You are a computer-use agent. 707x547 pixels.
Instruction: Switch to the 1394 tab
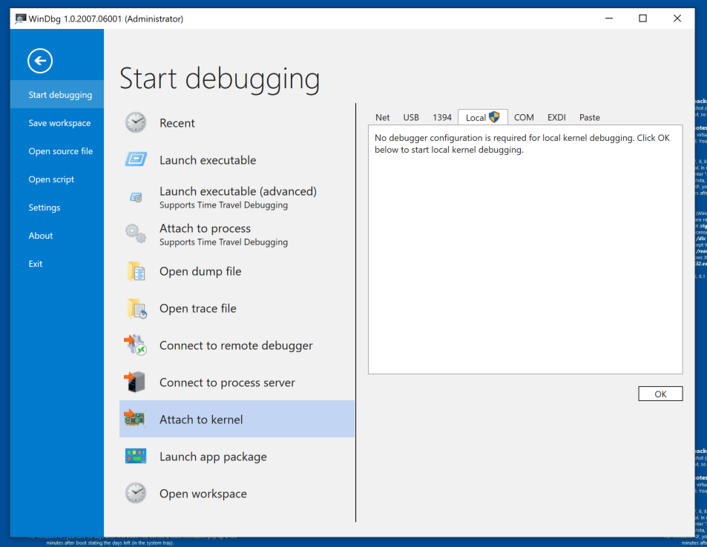tap(442, 118)
